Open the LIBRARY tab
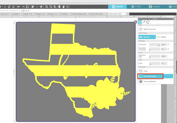The height and width of the screenshot is (123, 177). [x=155, y=7]
